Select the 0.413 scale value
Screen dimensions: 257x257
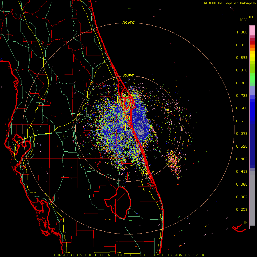point(242,172)
